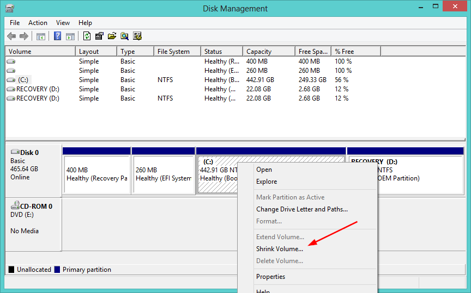The image size is (471, 293).
Task: Click the Properties toolbar icon with checklist
Action: [x=99, y=36]
